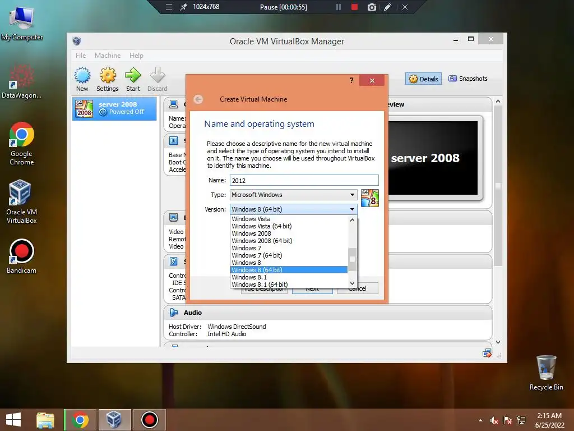Image resolution: width=574 pixels, height=431 pixels.
Task: Click the System section chip icon
Action: [174, 141]
